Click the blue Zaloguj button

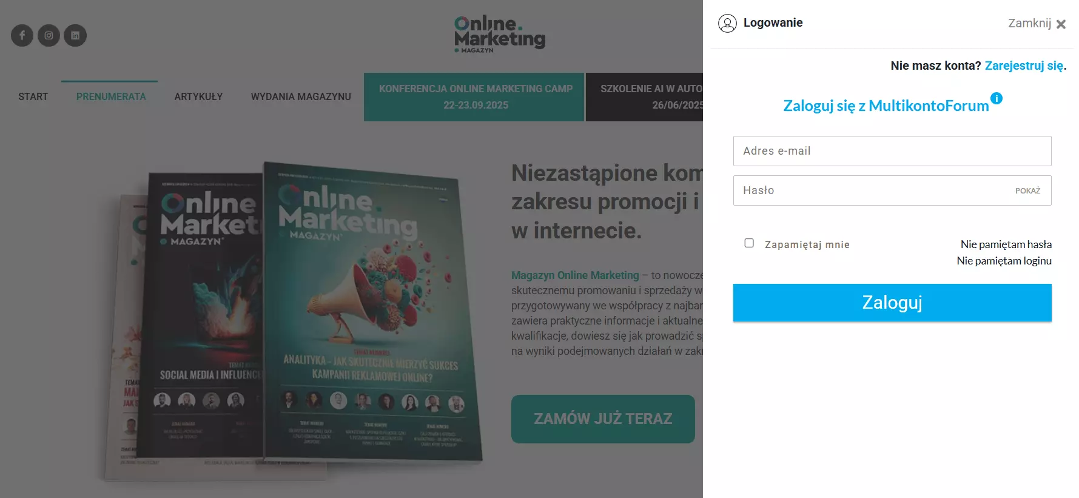tap(892, 303)
